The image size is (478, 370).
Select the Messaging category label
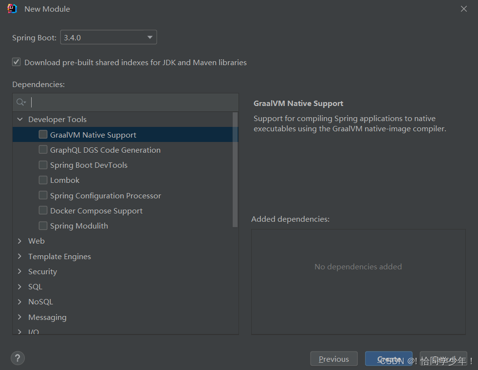coord(47,317)
